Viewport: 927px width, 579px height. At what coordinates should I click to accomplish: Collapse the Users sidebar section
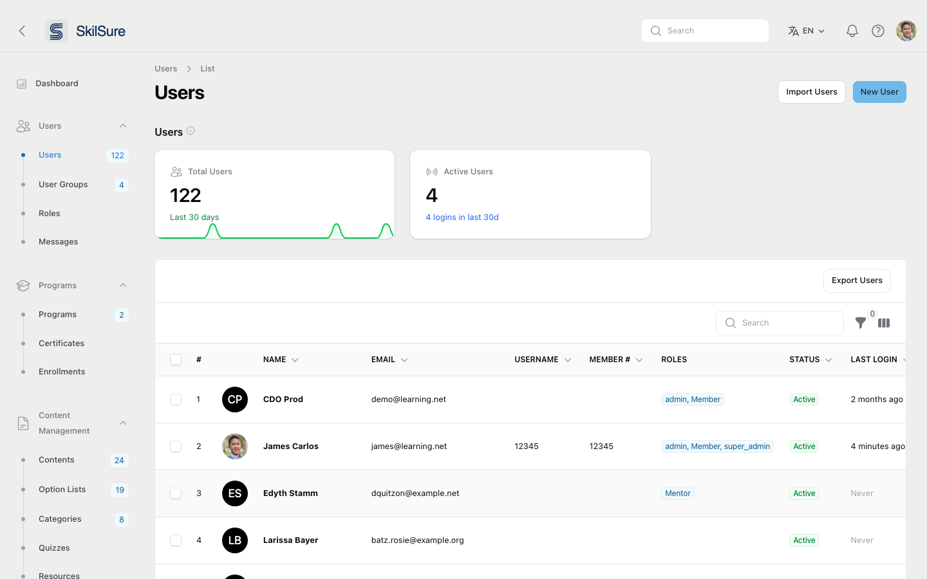click(123, 126)
